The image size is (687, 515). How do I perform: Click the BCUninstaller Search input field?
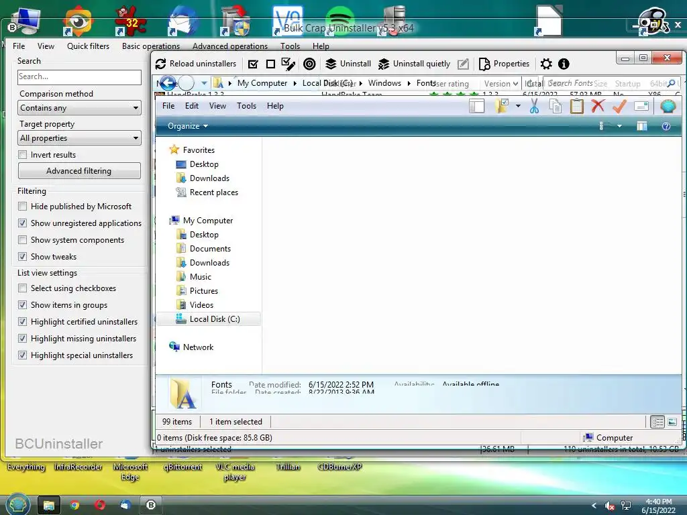(79, 77)
